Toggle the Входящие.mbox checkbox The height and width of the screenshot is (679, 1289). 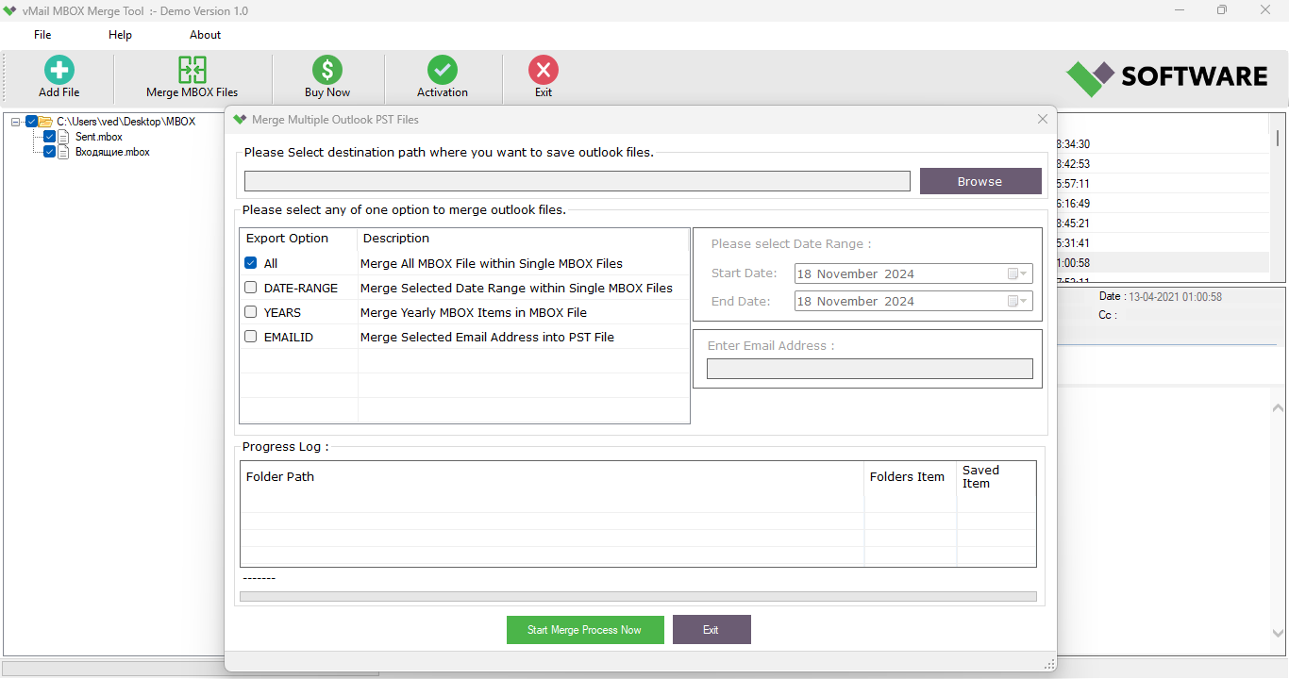pyautogui.click(x=49, y=152)
